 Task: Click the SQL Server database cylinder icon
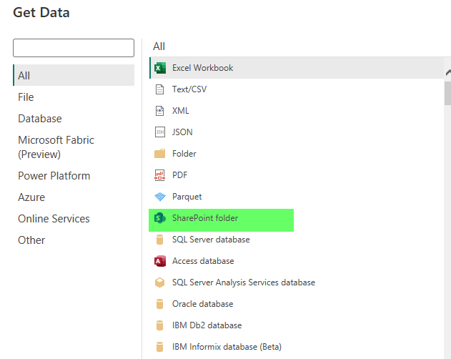tap(159, 240)
